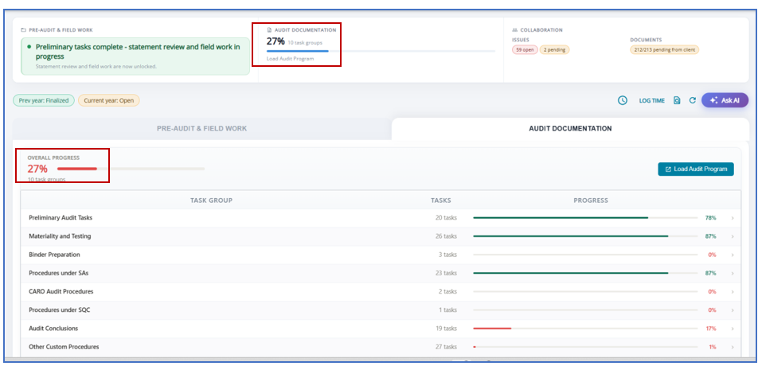This screenshot has width=758, height=366.
Task: Switch to the Pre-Audit & Field Work tab
Action: pyautogui.click(x=201, y=129)
